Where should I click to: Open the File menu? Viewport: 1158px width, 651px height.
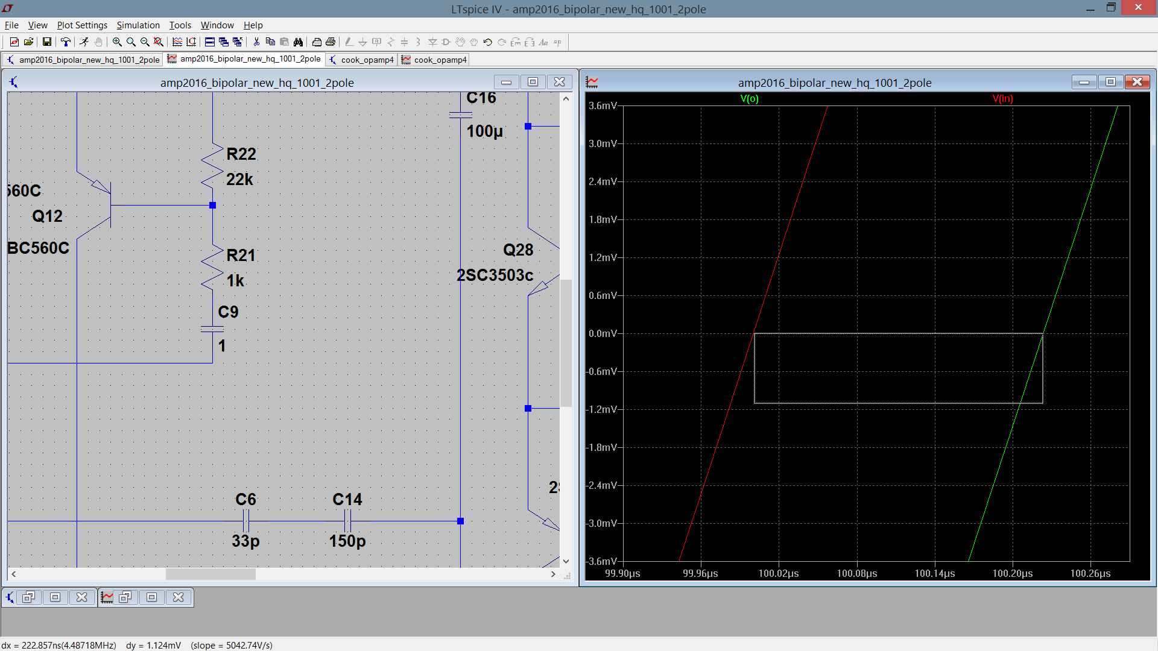coord(11,25)
